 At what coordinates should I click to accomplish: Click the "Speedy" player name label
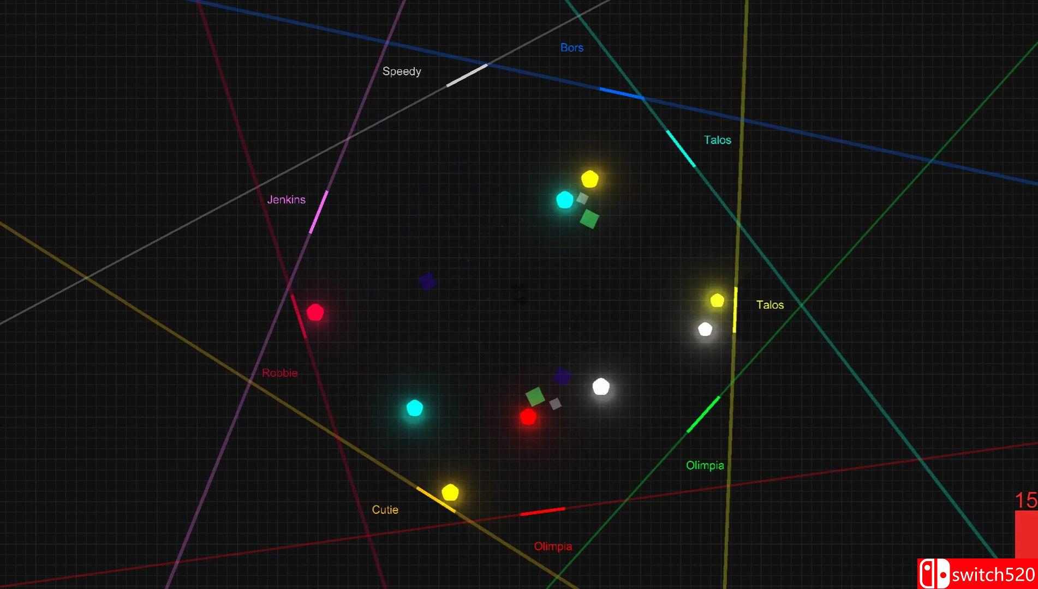[402, 71]
